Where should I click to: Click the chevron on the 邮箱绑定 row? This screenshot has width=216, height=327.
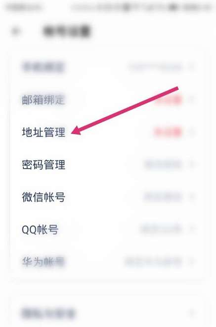192,100
